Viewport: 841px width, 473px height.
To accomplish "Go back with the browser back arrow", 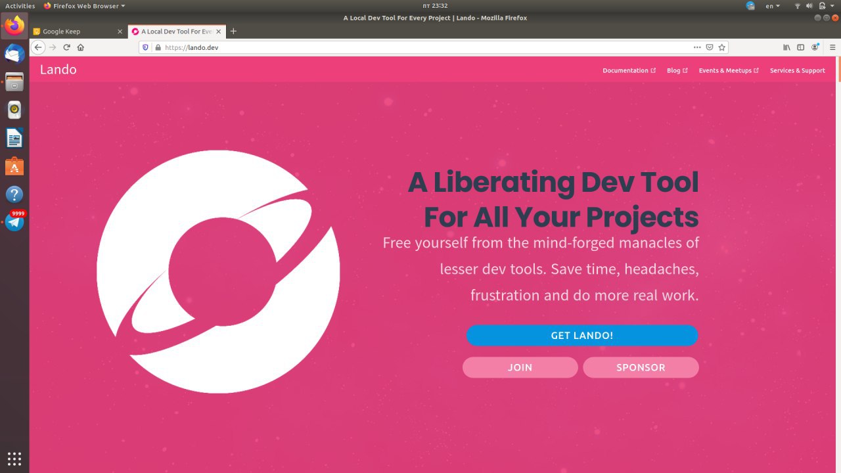I will coord(38,47).
